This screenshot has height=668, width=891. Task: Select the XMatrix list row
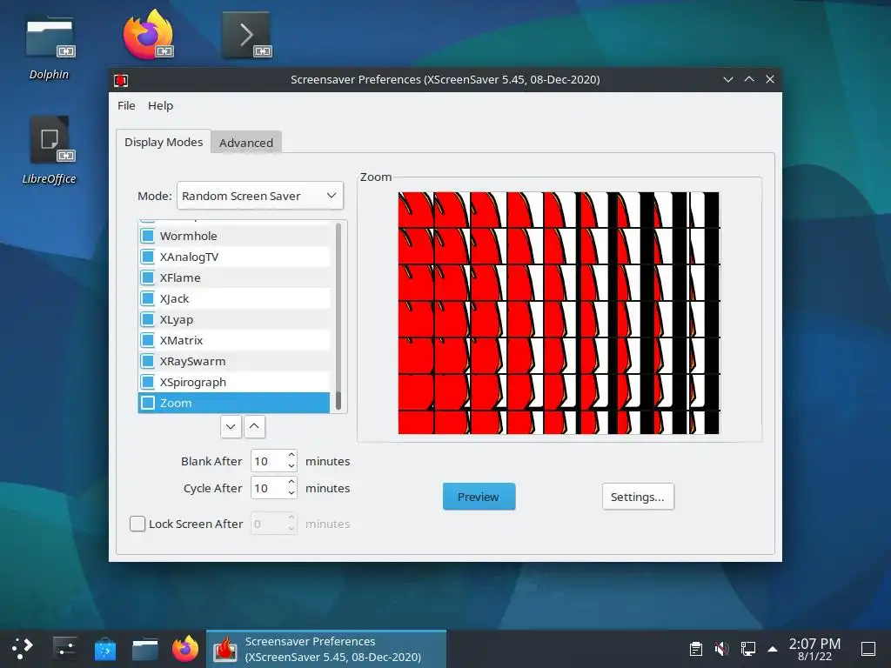(234, 340)
